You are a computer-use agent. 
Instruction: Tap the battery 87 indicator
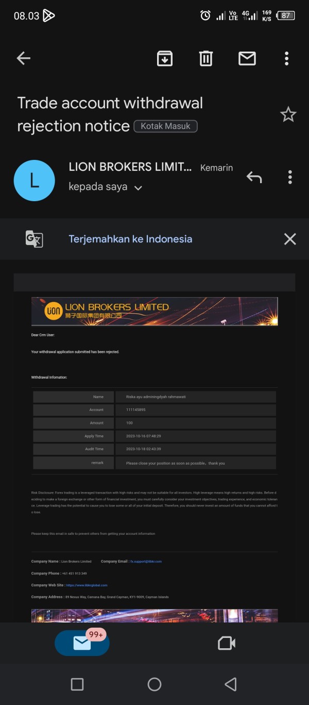point(286,15)
